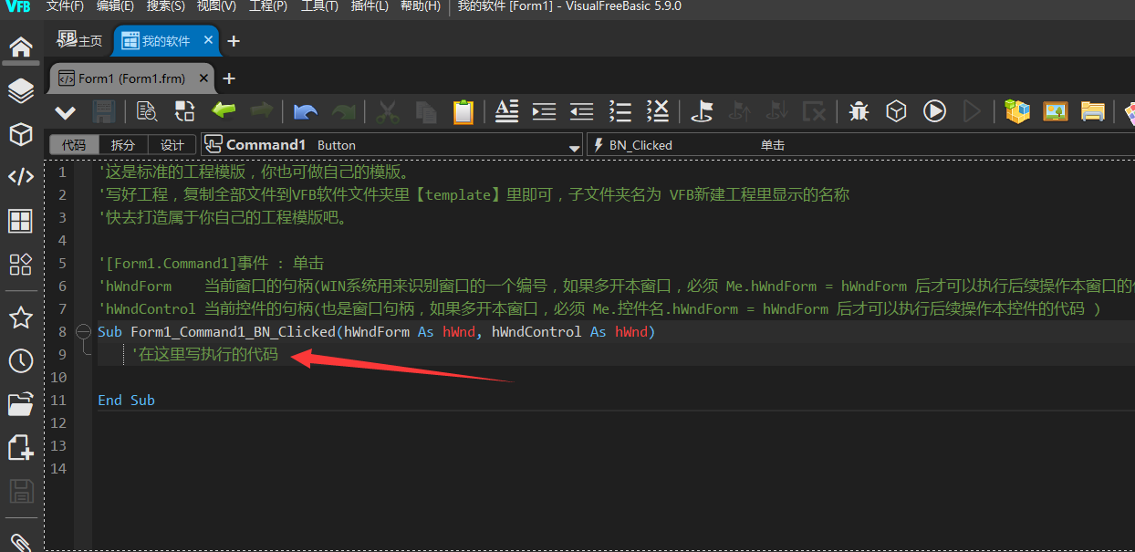Collapse the Sub code block at line 8
Screen dimensions: 1135x552
pyautogui.click(x=83, y=332)
